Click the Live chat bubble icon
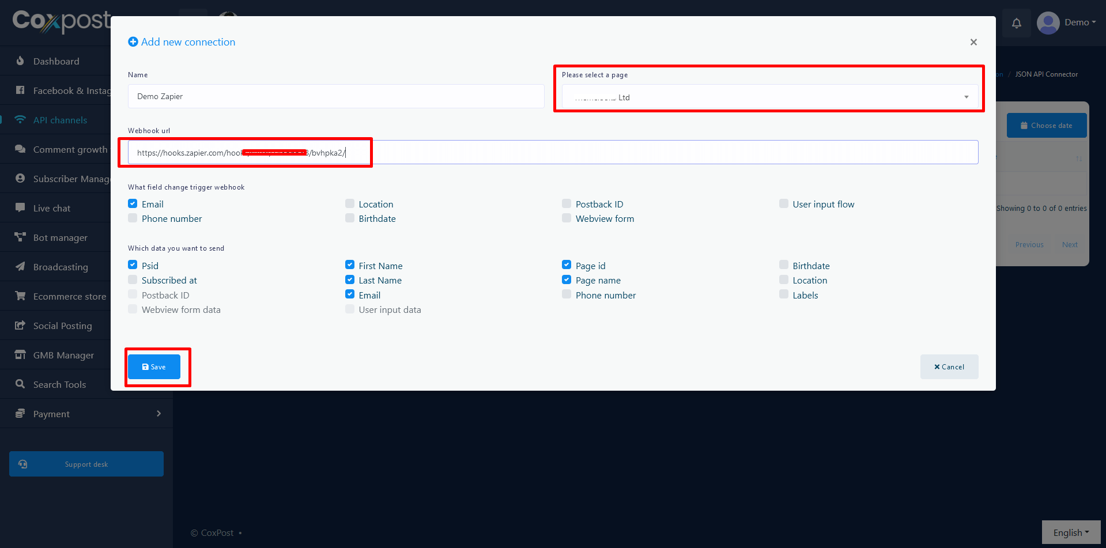This screenshot has height=548, width=1106. 20,208
